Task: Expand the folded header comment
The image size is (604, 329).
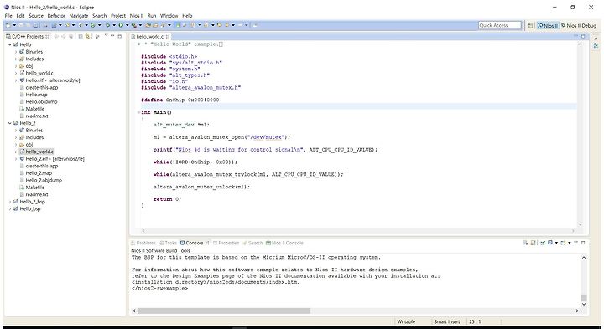Action: coord(138,44)
